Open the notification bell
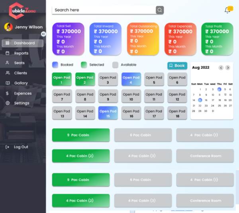 tap(227, 10)
